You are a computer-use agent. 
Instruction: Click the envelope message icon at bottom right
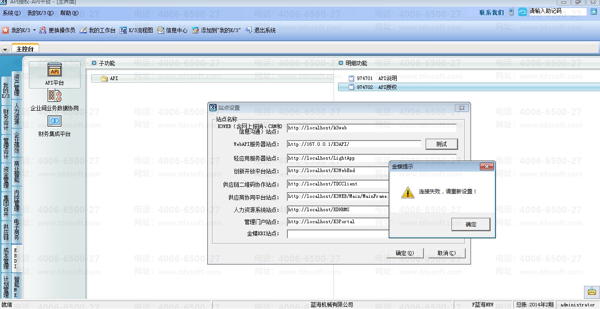click(x=592, y=292)
